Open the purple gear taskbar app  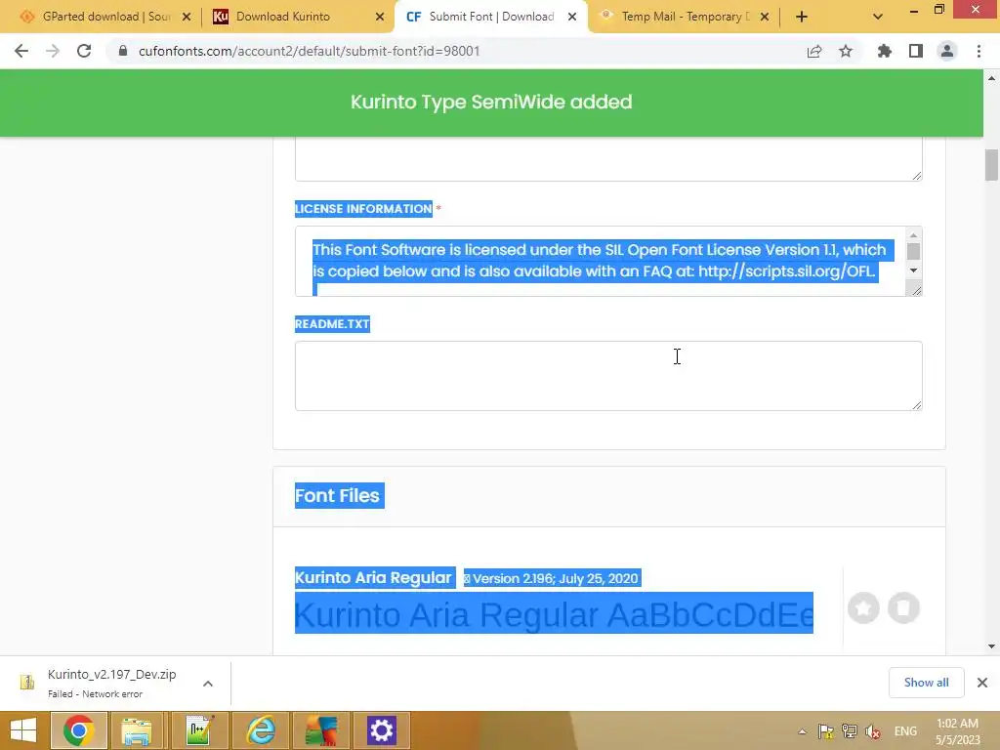tap(382, 730)
